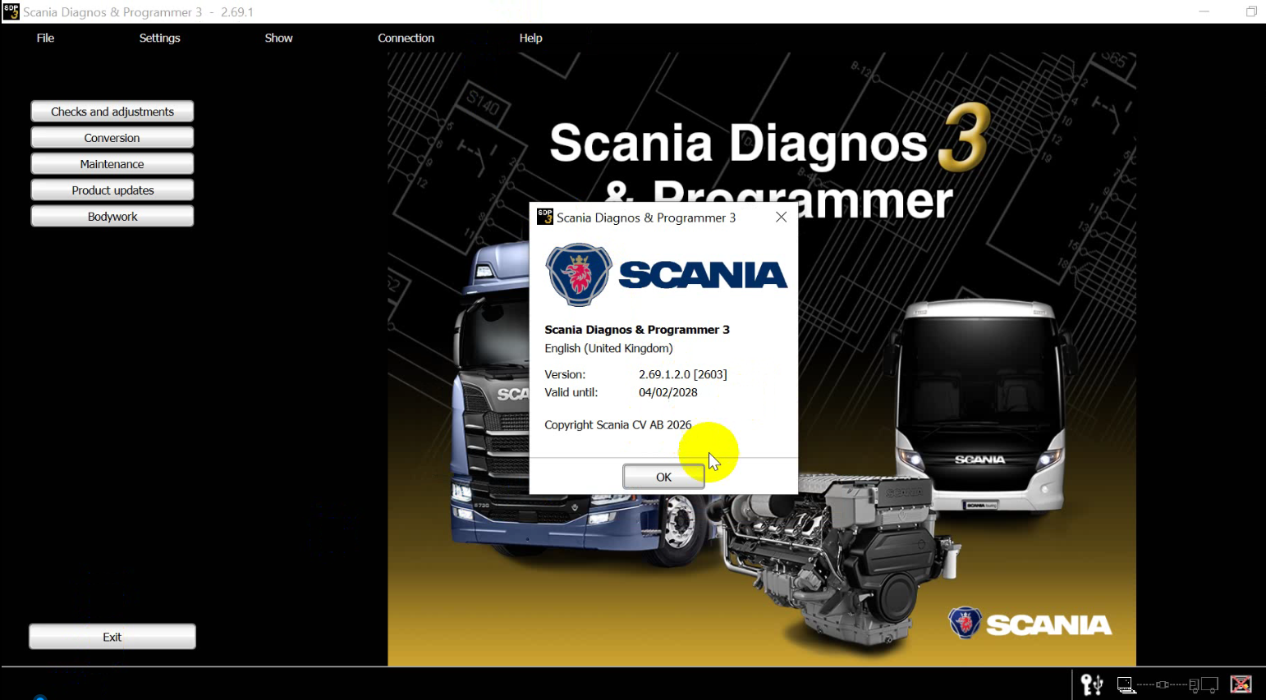The image size is (1266, 700).
Task: Select Checks and adjustments
Action: coord(112,111)
